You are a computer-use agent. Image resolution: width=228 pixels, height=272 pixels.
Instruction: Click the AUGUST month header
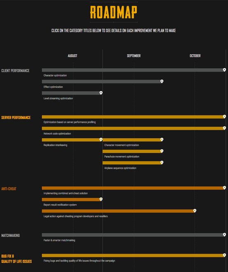pos(73,56)
